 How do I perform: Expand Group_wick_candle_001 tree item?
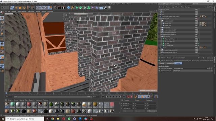pyautogui.click(x=160, y=30)
